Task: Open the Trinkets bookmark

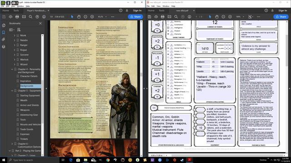Action: coord(24,139)
